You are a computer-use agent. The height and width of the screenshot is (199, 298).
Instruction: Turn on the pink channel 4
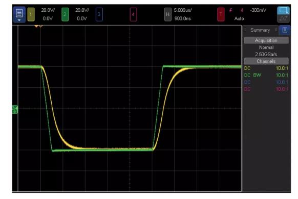click(x=134, y=14)
